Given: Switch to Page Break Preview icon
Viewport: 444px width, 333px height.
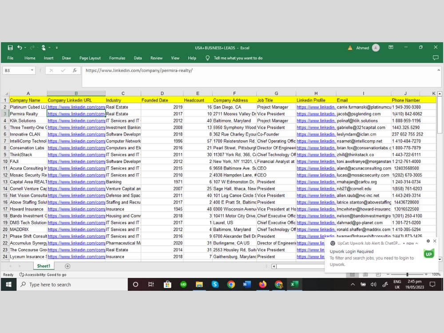Looking at the screenshot, I should (x=378, y=274).
